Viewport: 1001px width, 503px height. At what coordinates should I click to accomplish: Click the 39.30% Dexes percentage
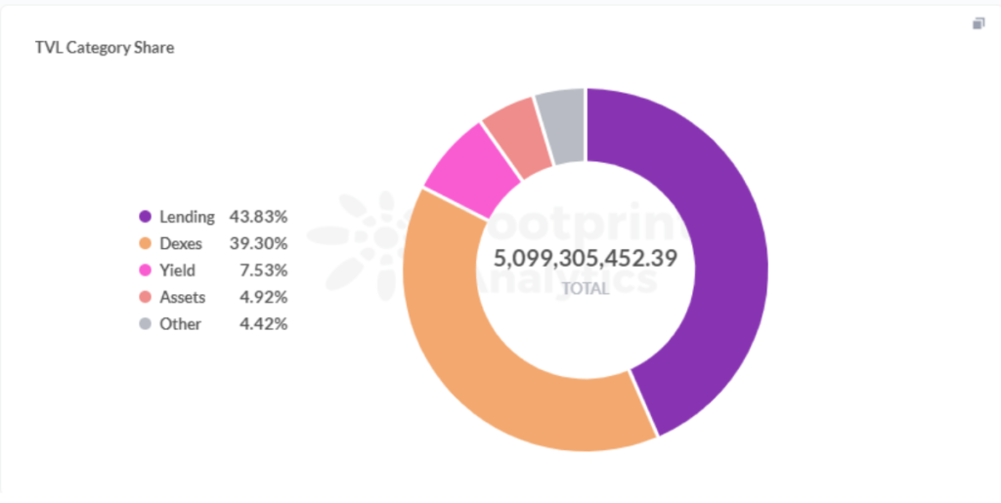(x=258, y=243)
